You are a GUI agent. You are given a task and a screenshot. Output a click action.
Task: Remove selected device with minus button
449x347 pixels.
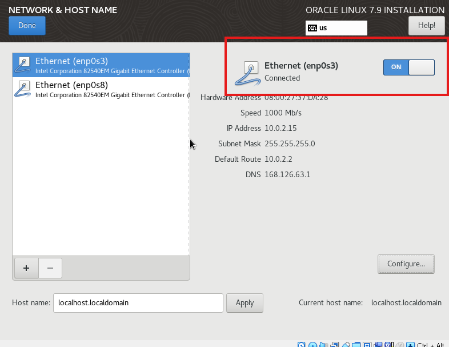[50, 268]
